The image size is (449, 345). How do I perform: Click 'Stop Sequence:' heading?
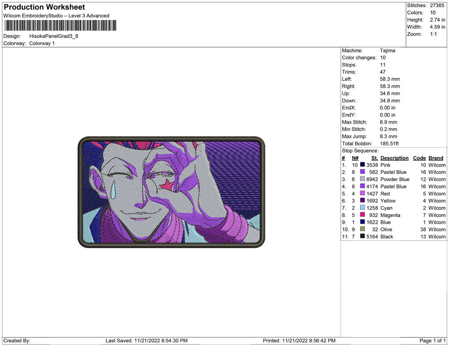click(x=360, y=151)
